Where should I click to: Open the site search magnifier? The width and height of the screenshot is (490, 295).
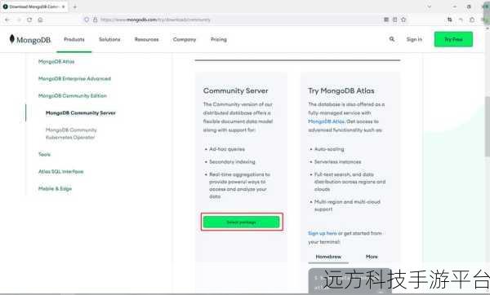[391, 39]
